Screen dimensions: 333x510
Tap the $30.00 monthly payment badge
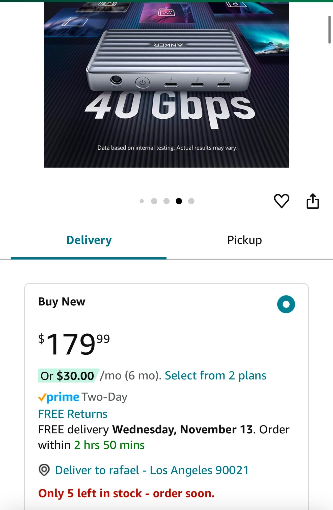[x=68, y=376]
